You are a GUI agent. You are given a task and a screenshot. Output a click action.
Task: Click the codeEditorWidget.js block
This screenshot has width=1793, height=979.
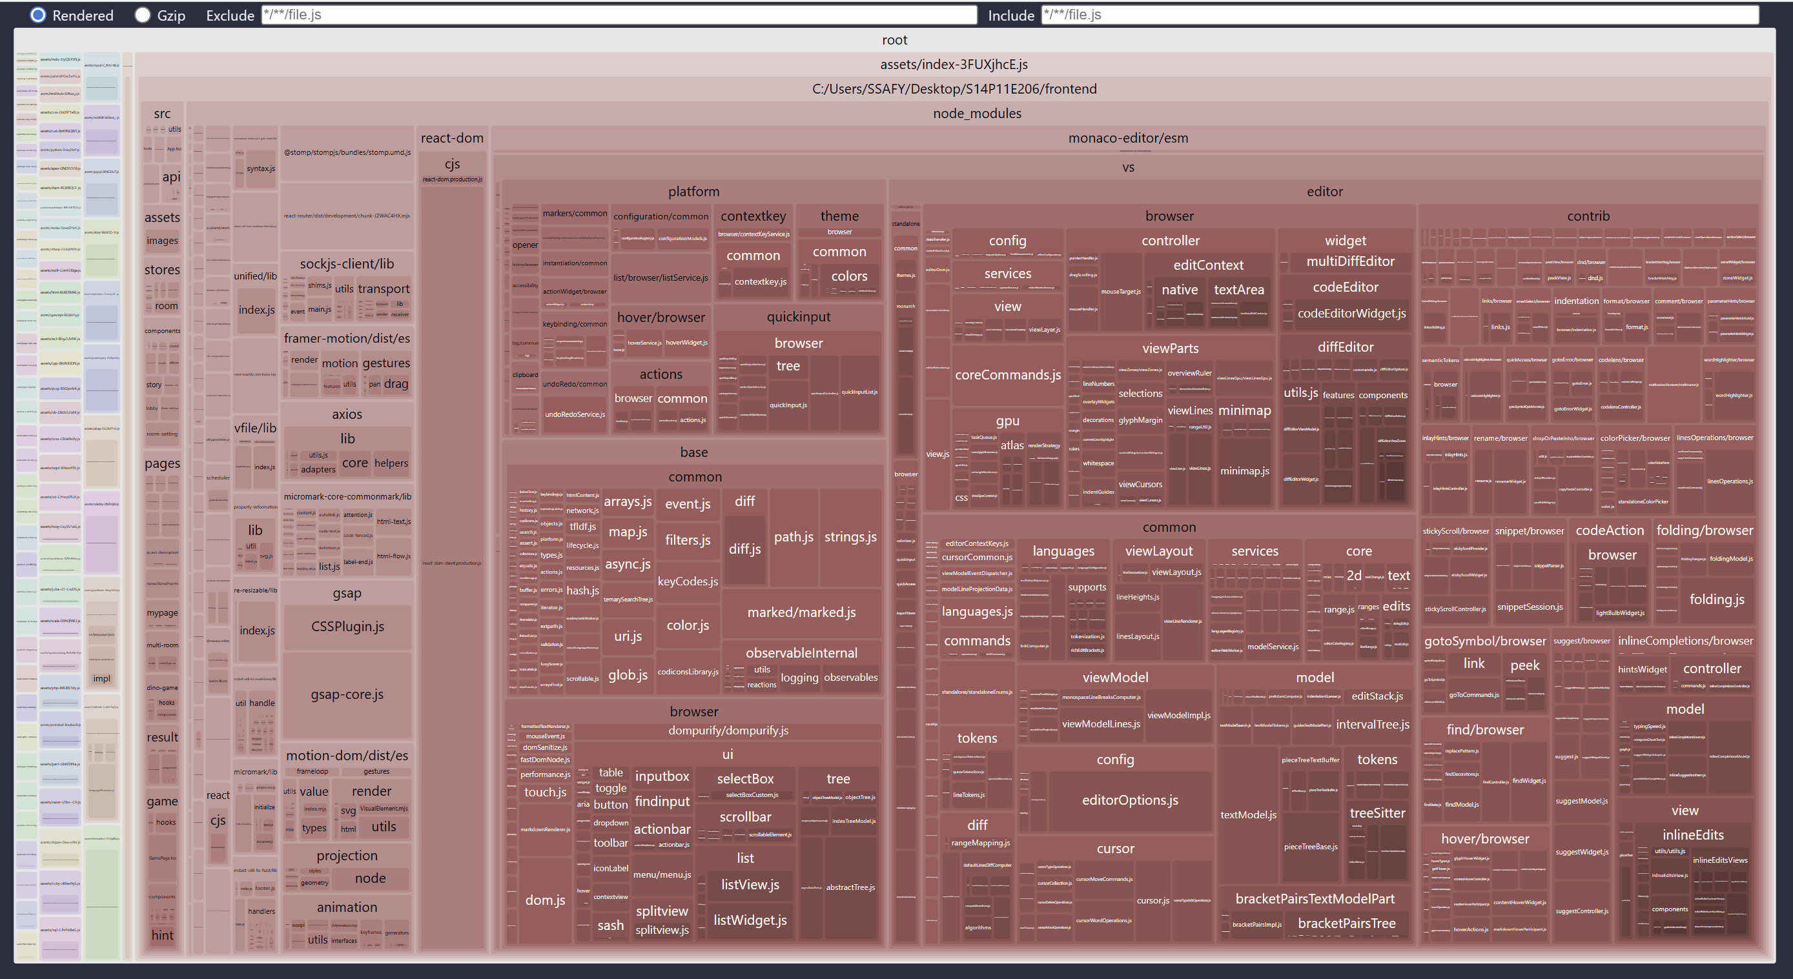(x=1351, y=313)
